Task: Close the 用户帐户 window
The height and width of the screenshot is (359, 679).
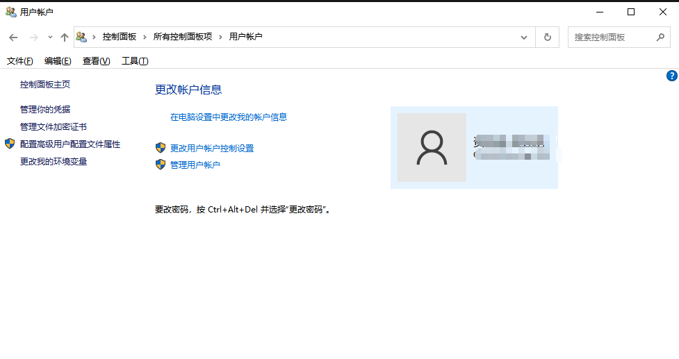Action: (x=662, y=12)
